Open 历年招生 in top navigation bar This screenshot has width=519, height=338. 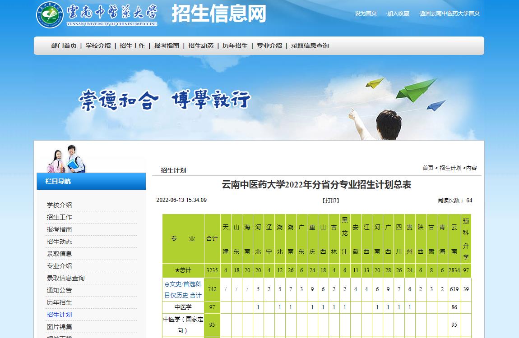235,46
